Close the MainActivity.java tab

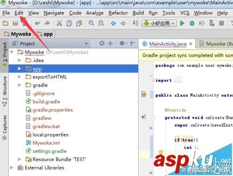(191, 44)
